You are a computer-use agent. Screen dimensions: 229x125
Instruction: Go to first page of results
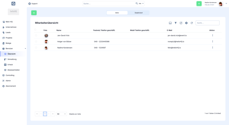(x=37, y=114)
